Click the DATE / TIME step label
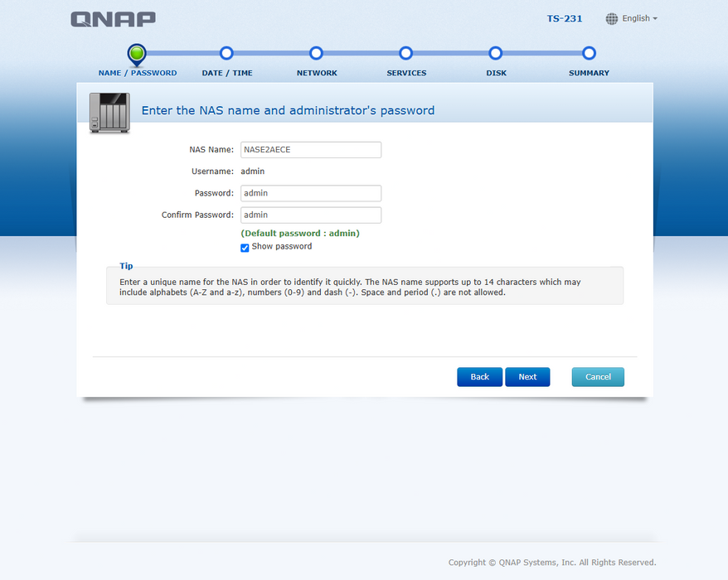 coord(227,73)
